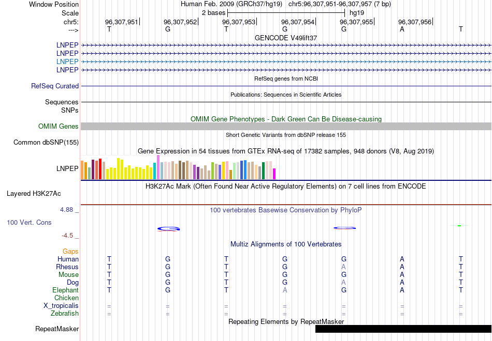This screenshot has height=341, width=492.
Task: Click the black RepeatMasker block
Action: click(x=403, y=329)
